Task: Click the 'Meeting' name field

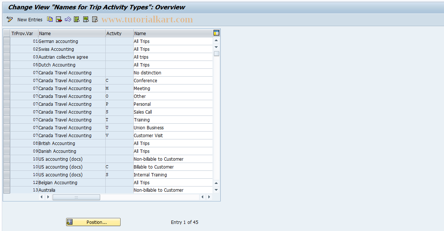Action: [173, 89]
